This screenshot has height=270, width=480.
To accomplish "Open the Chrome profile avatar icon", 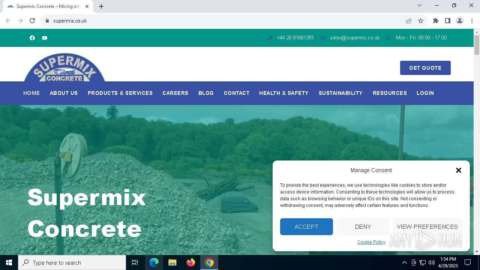I will [460, 21].
